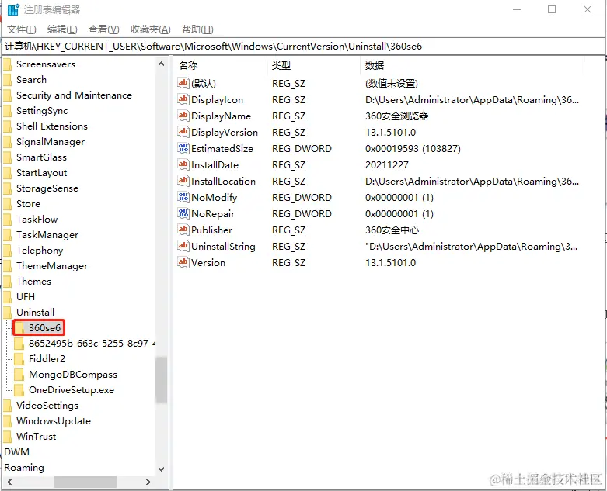
Task: Open the 帮助(H) menu
Action: 197,29
